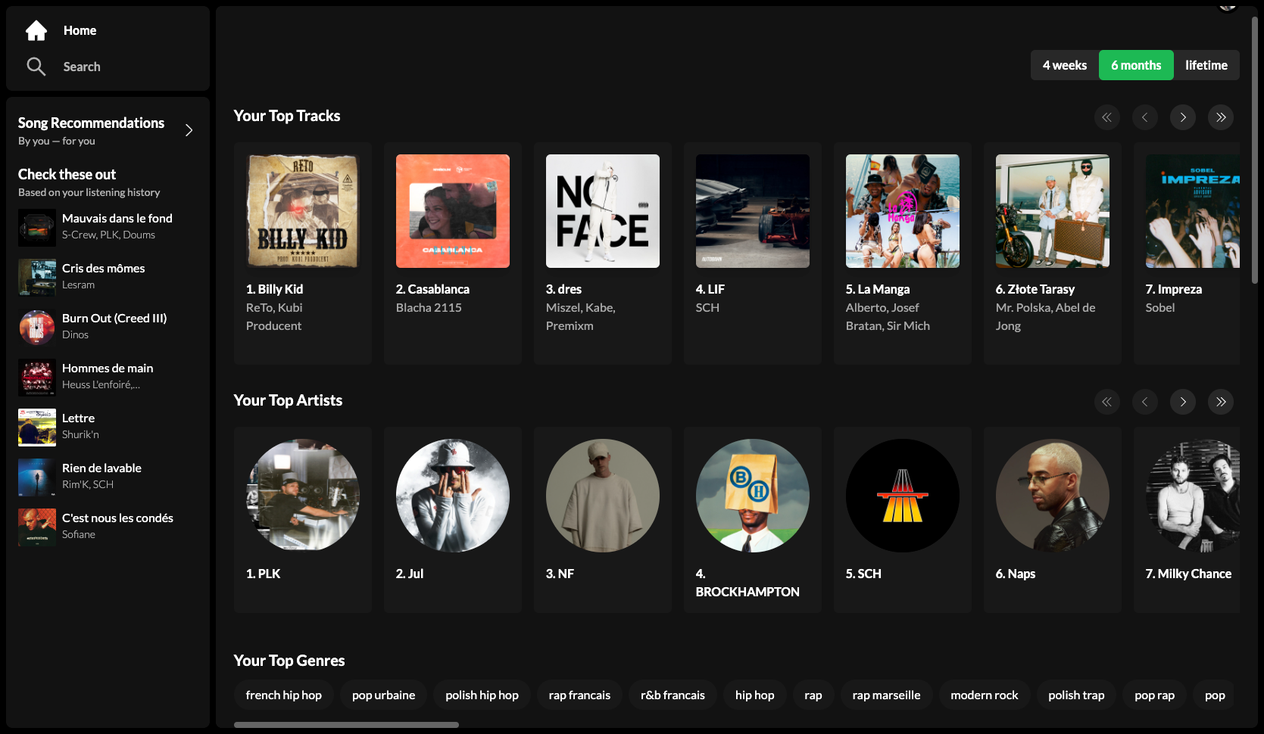Viewport: 1264px width, 734px height.
Task: Select the pop urbaine genre chip
Action: [x=383, y=695]
